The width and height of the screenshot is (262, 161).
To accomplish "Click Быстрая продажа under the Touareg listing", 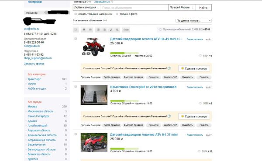I will [x=133, y=125].
